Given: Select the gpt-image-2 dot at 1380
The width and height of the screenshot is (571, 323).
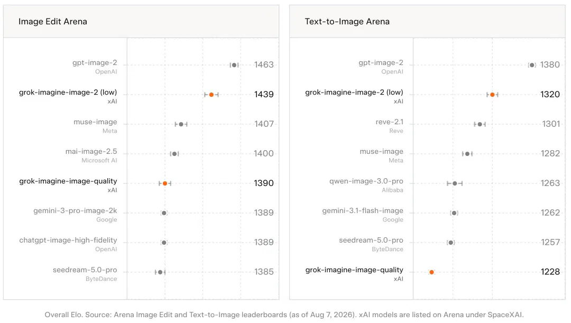Looking at the screenshot, I should point(532,65).
